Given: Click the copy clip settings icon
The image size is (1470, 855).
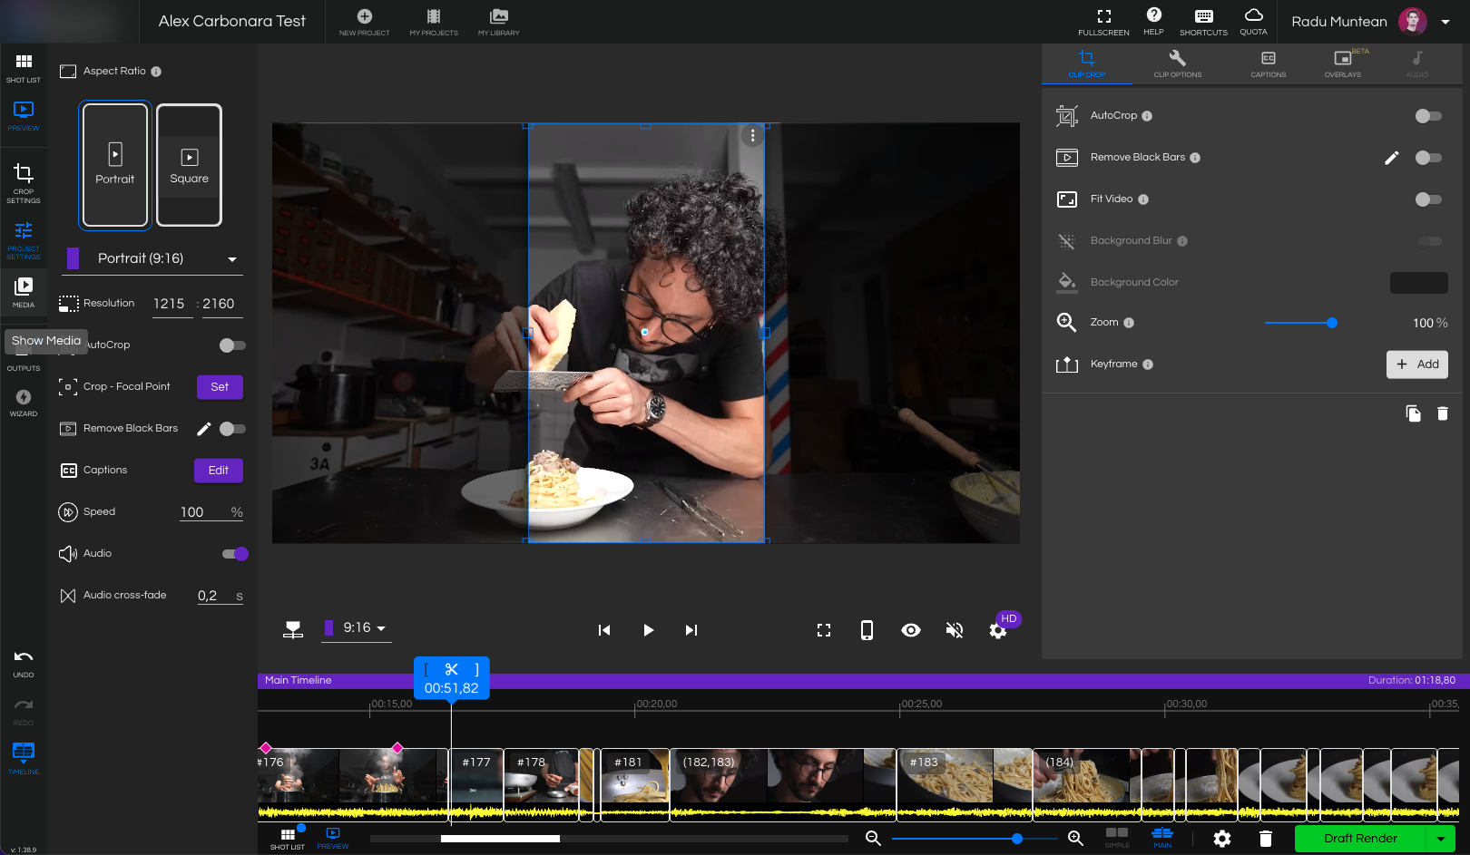Looking at the screenshot, I should pos(1413,413).
